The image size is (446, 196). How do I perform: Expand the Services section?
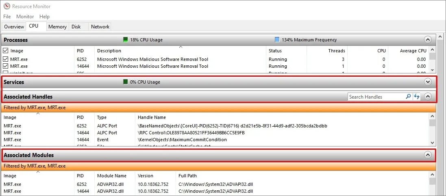click(x=428, y=82)
